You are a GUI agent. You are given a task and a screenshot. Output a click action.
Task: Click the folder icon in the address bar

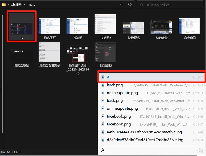tap(4, 5)
